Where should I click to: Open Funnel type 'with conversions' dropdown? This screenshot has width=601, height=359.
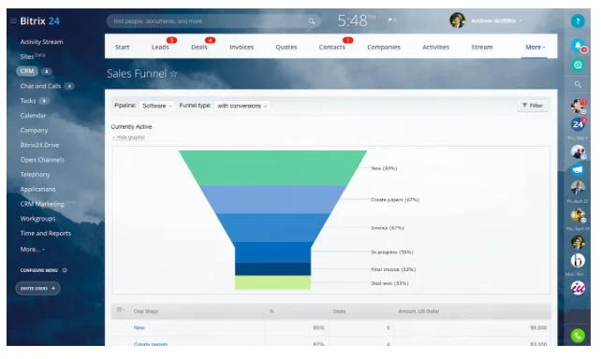tap(242, 106)
